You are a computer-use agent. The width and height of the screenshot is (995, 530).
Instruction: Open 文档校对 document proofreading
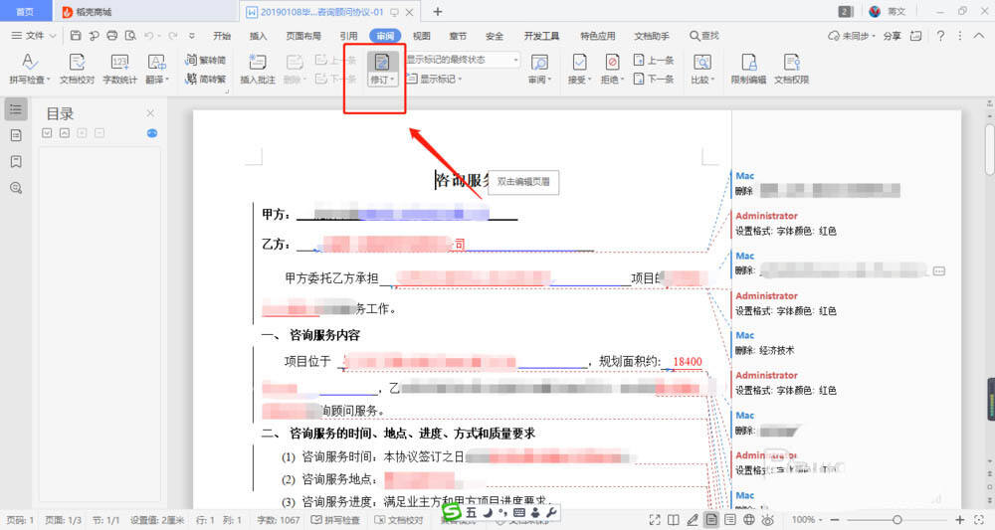pos(77,69)
